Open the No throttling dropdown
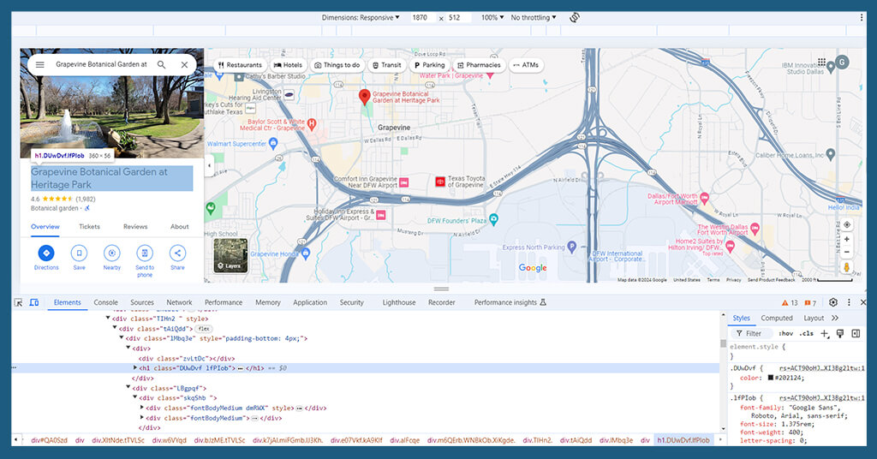The image size is (877, 459). (x=533, y=18)
